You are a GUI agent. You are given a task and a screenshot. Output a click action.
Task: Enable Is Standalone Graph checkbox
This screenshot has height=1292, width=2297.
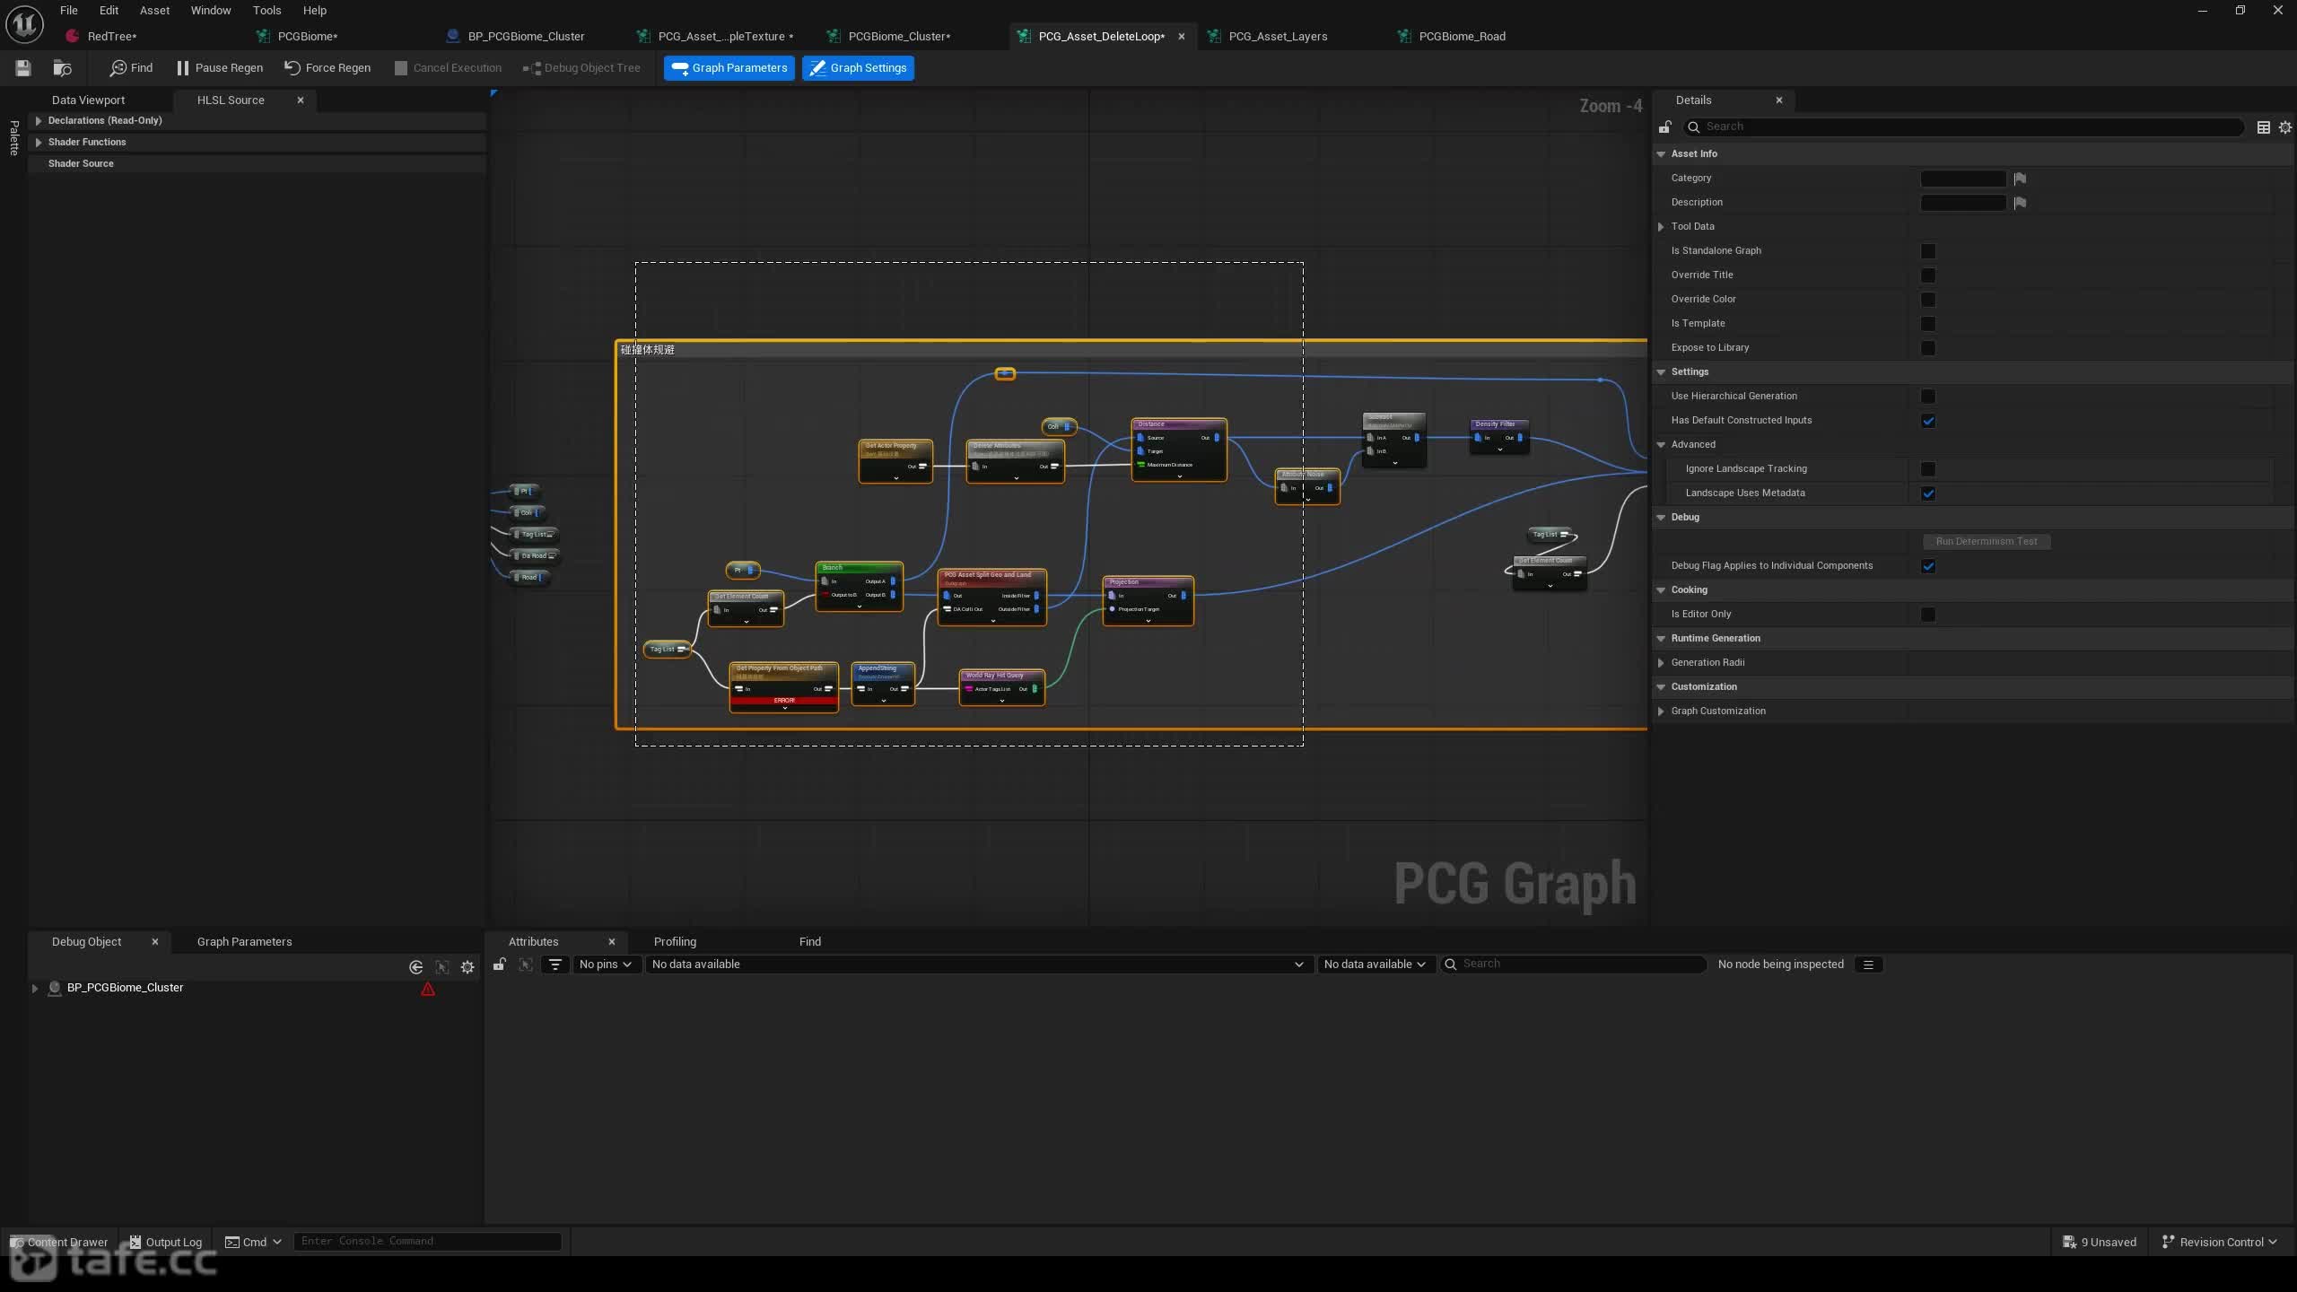click(x=1928, y=251)
